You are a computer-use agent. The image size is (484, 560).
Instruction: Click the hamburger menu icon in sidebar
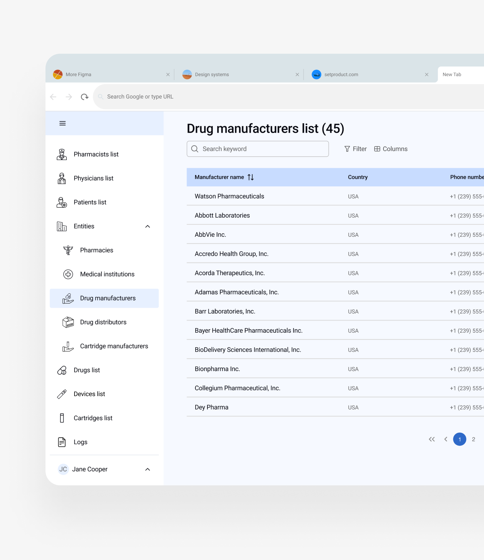pyautogui.click(x=62, y=123)
